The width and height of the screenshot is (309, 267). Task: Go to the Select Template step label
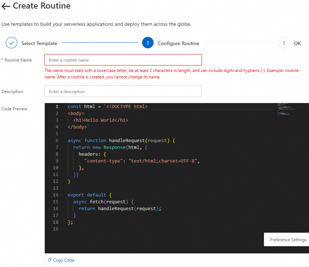pyautogui.click(x=39, y=44)
